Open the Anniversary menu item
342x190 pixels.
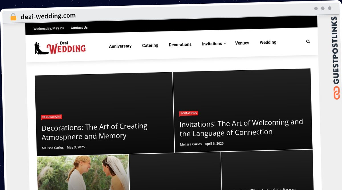(120, 46)
